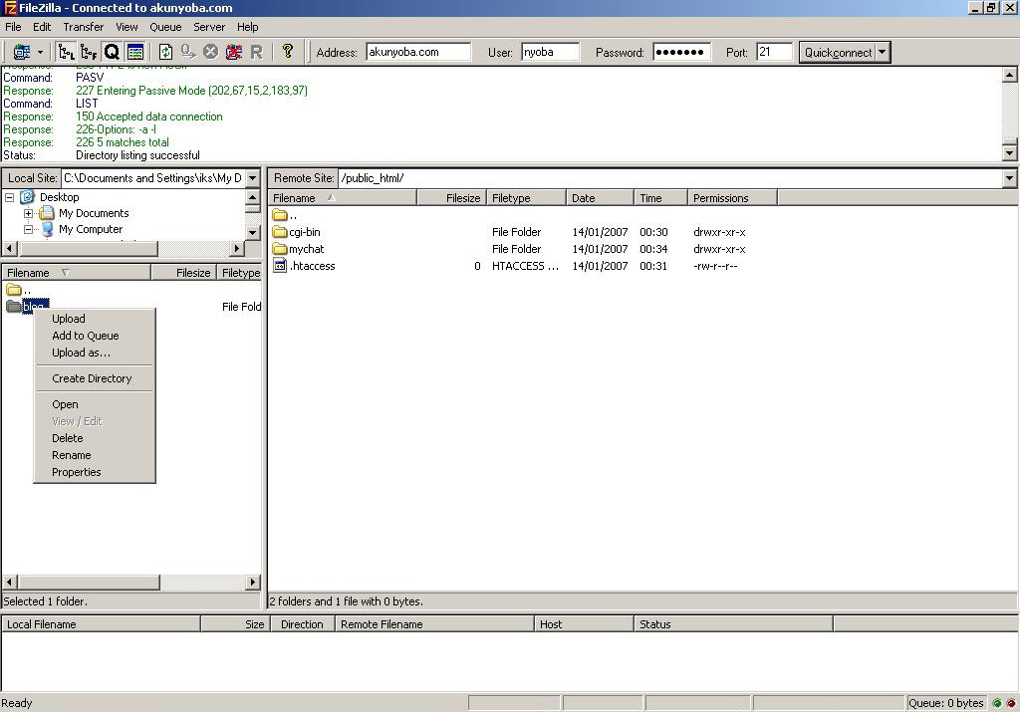Image resolution: width=1020 pixels, height=712 pixels.
Task: Click the red status indicator light
Action: 1011,703
